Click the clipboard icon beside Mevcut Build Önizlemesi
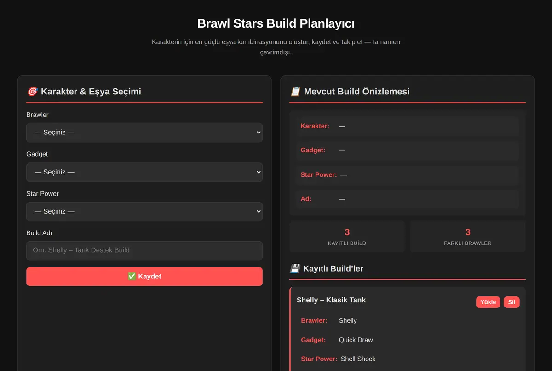 pyautogui.click(x=295, y=92)
